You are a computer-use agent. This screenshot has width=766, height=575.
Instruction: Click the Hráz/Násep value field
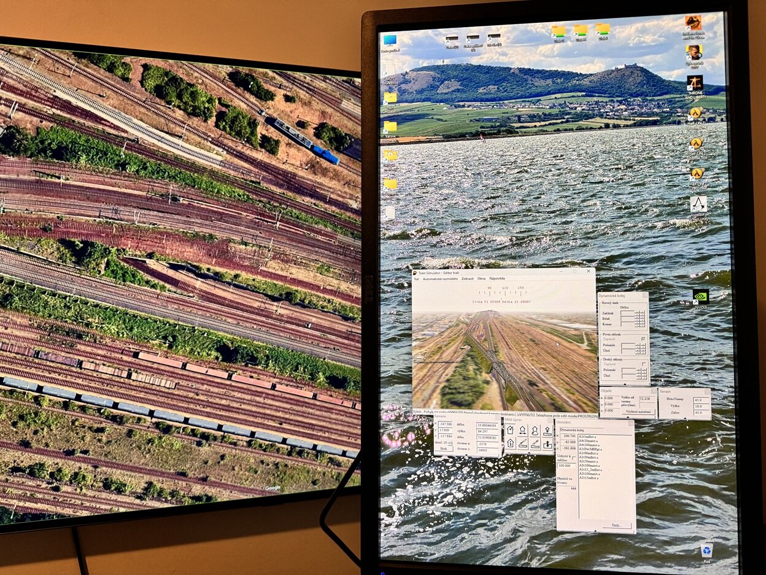(701, 400)
